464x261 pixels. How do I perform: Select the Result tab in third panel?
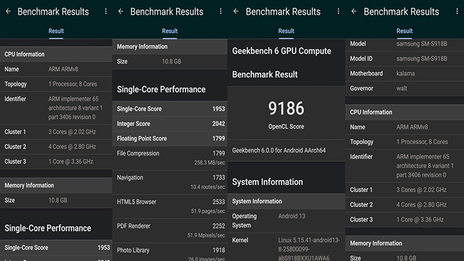click(x=286, y=31)
